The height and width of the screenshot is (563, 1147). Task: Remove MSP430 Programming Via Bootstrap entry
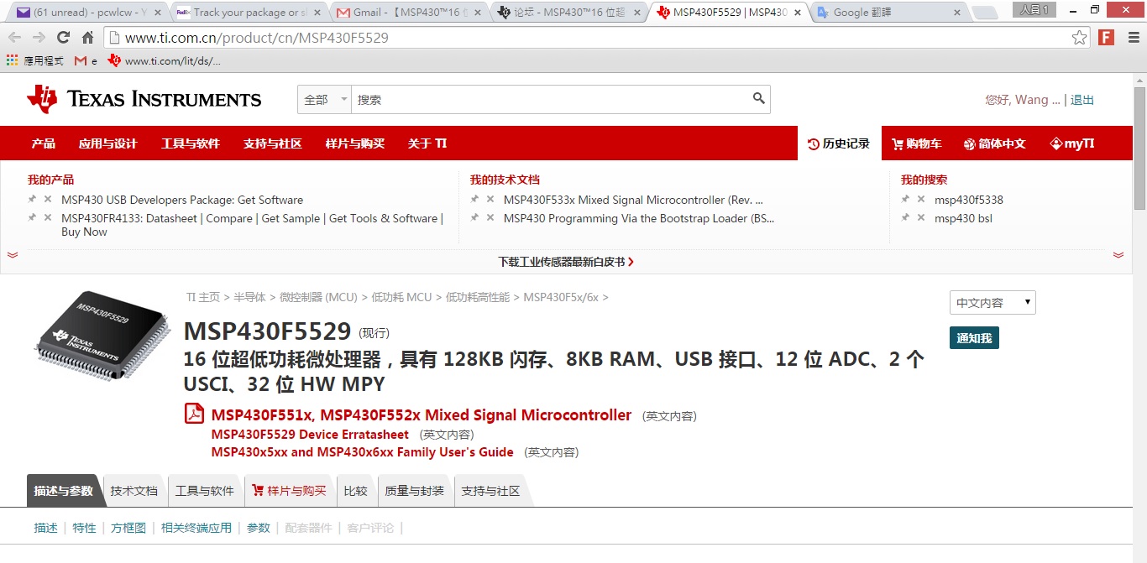coord(490,218)
